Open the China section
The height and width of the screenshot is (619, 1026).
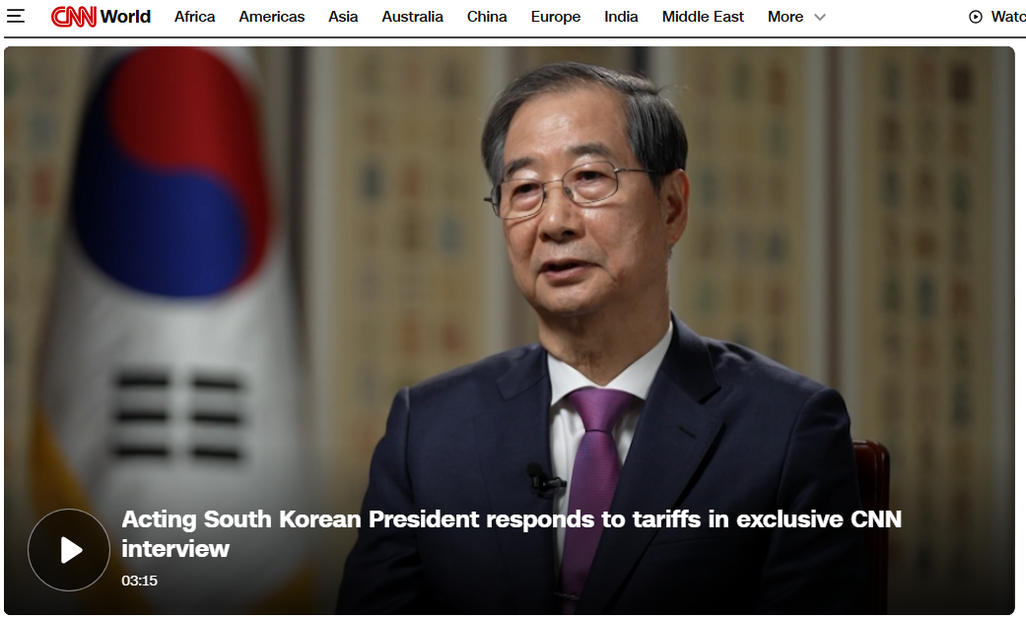[487, 17]
